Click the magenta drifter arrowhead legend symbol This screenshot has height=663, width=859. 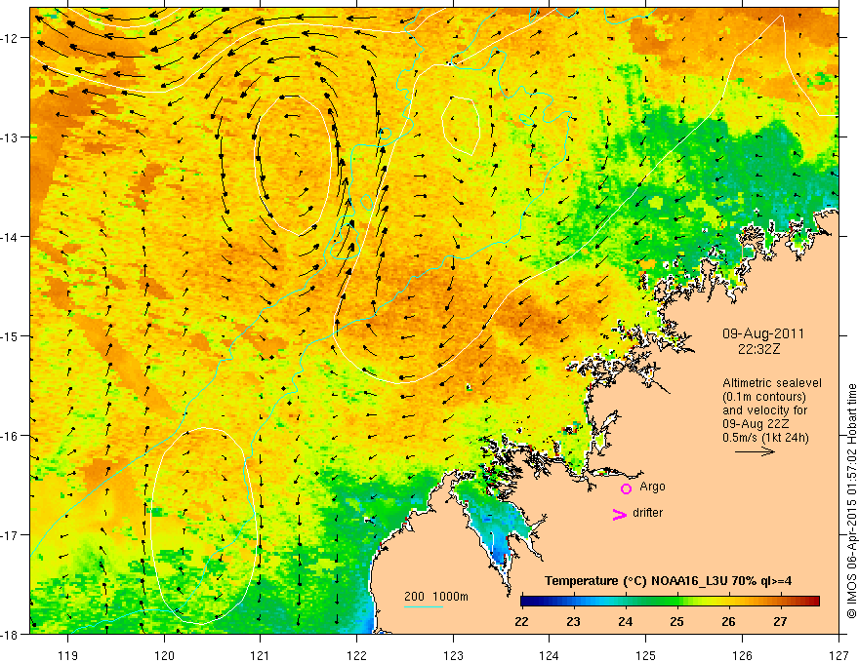point(620,514)
